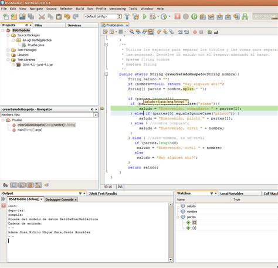Select crearSaludoRespeto method in Navigator
Image resolution: width=278 pixels, height=268 pixels.
coord(46,125)
